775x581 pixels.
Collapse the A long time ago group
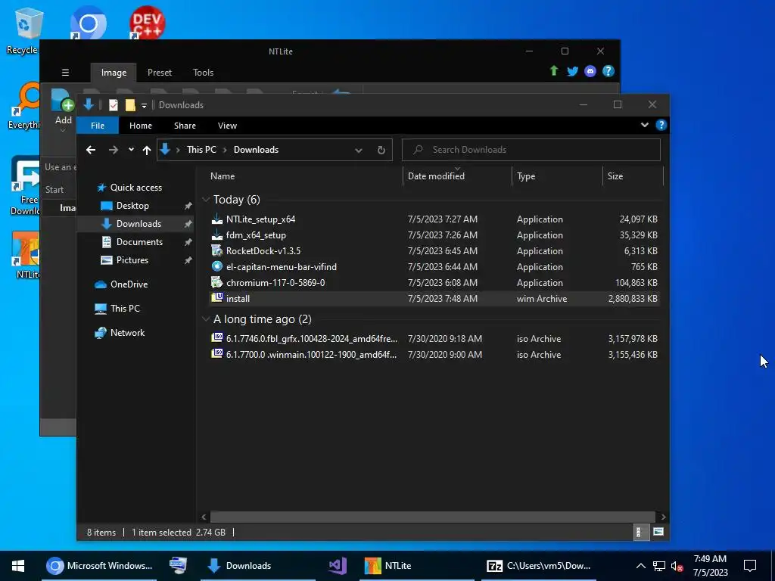[206, 319]
